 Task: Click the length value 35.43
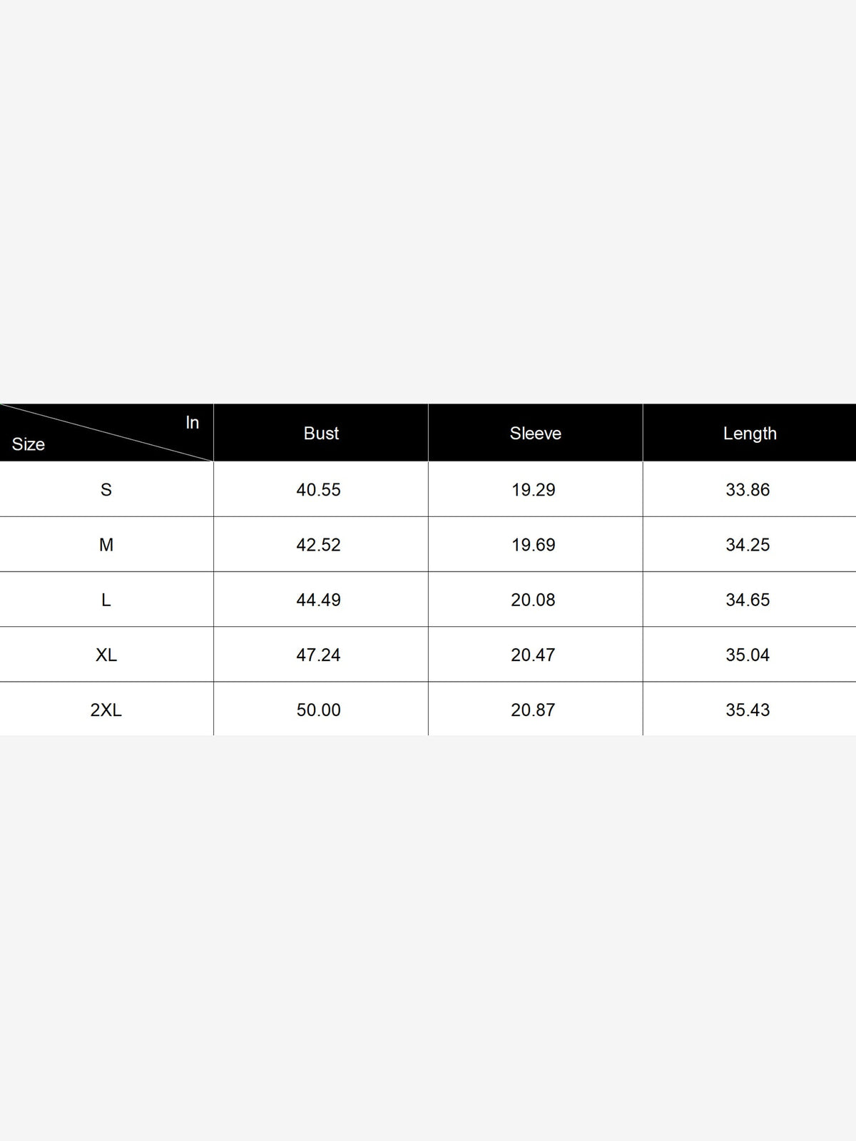748,710
